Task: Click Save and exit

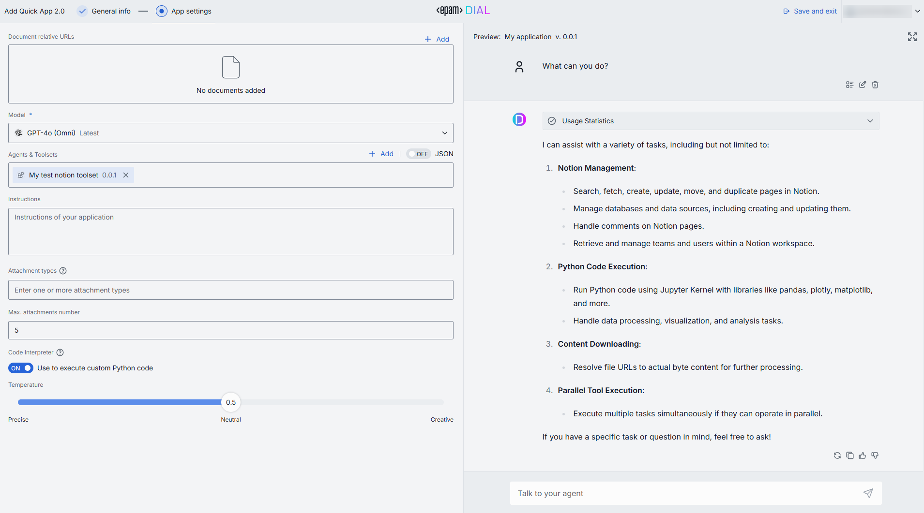Action: point(810,11)
